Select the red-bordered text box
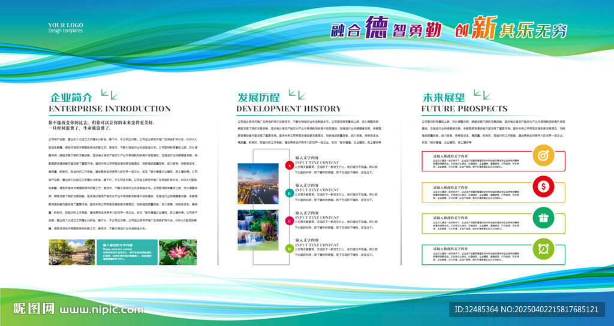This screenshot has width=614, height=326. click(493, 161)
